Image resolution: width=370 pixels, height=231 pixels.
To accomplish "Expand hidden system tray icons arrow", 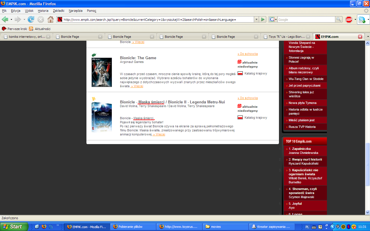I will (x=332, y=227).
